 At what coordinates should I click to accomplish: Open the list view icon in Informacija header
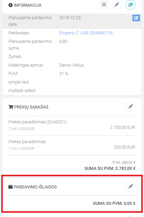tap(104, 5)
